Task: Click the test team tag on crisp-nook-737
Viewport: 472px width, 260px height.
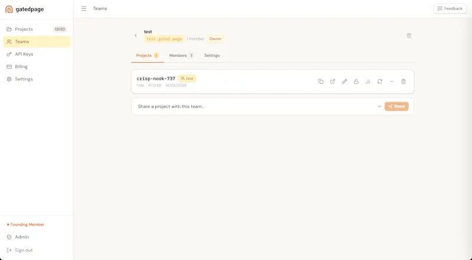Action: pyautogui.click(x=187, y=79)
